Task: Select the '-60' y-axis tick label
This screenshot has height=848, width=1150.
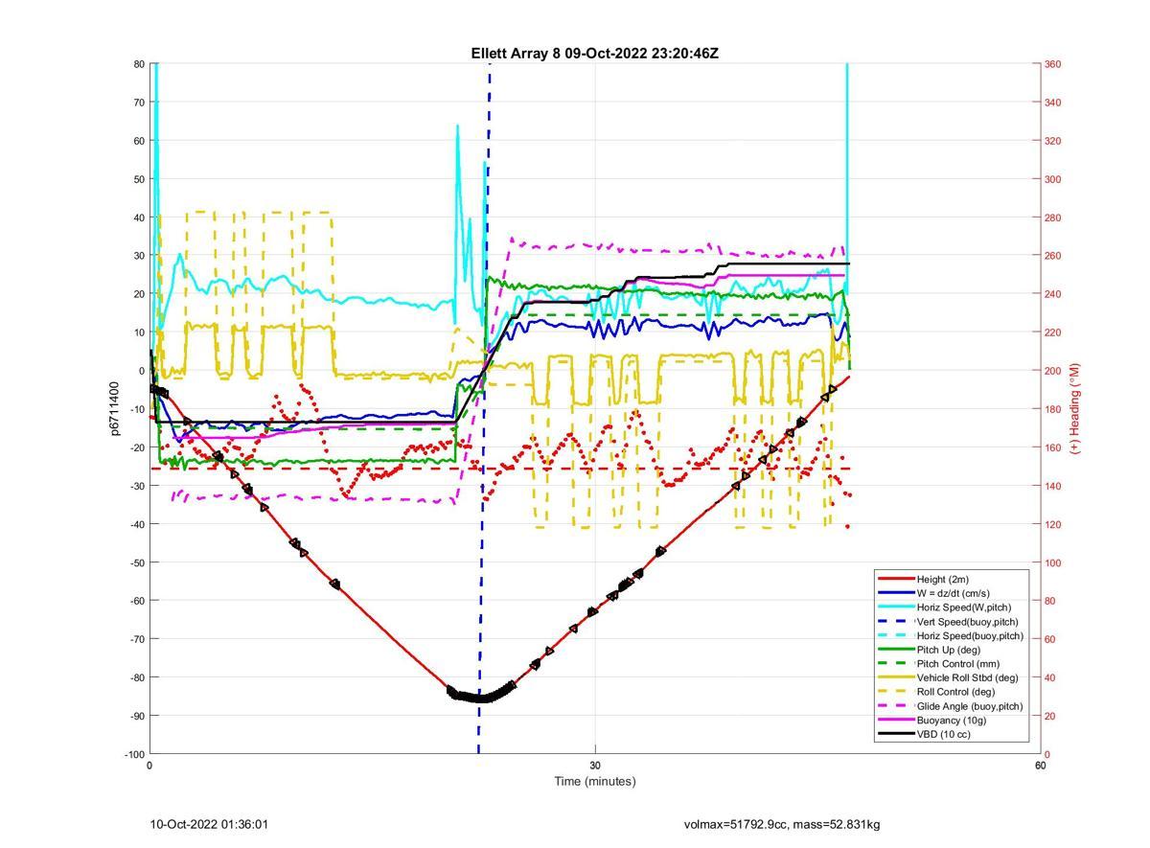Action: tap(136, 601)
